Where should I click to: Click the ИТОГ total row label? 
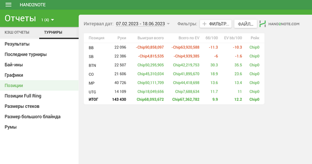coord(93,99)
